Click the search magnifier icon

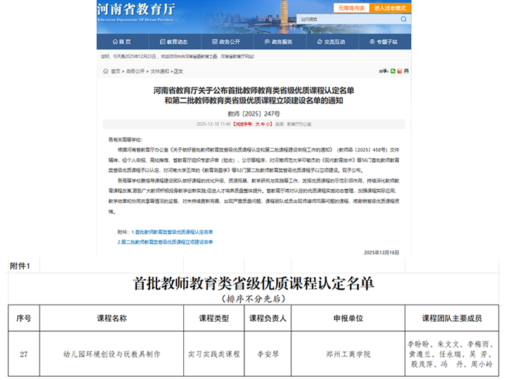tap(403, 19)
